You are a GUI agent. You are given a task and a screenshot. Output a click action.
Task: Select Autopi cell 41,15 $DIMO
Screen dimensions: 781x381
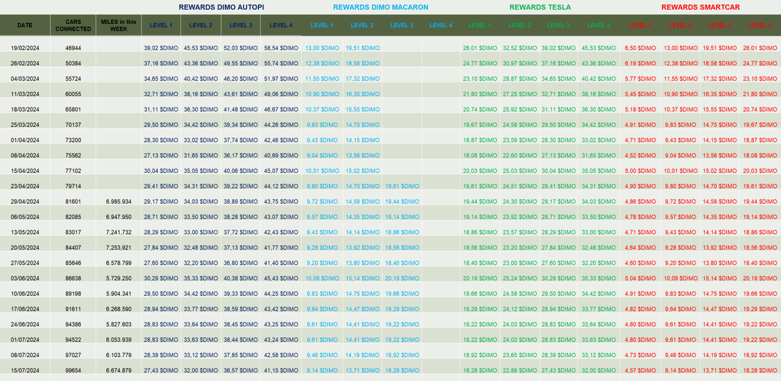coord(281,370)
